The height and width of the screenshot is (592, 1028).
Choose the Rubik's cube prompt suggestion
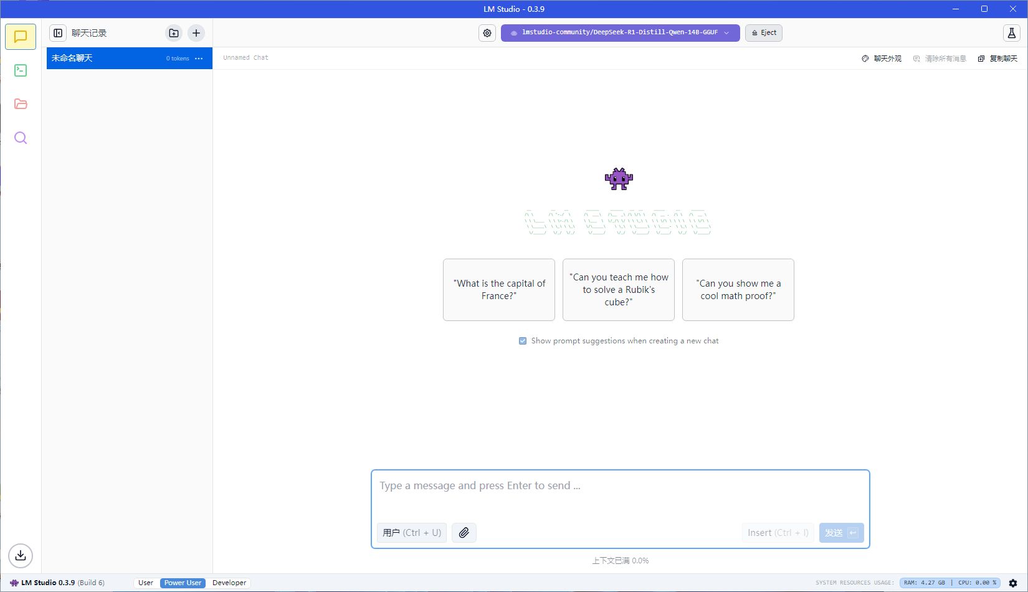[x=619, y=290]
